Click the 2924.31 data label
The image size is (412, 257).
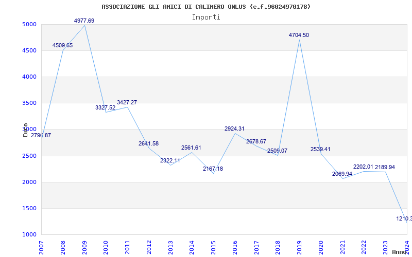click(x=234, y=129)
